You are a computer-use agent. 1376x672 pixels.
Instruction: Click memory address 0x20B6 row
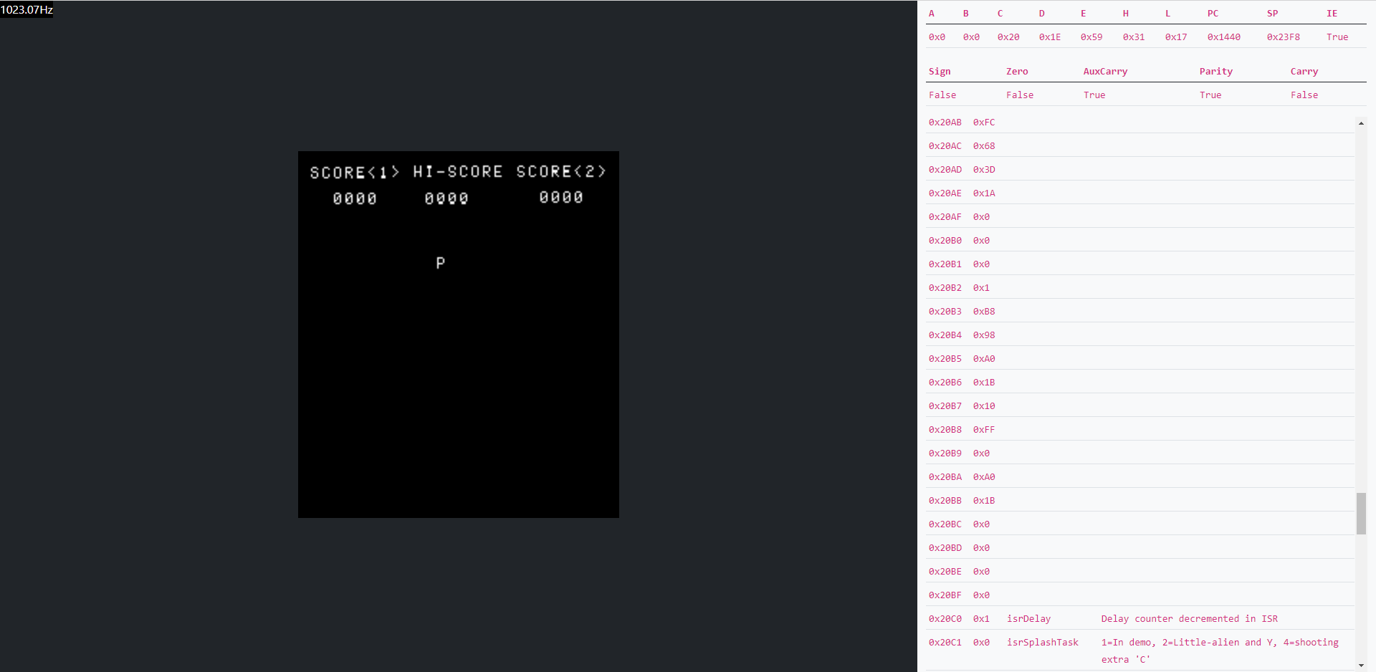pos(1140,383)
